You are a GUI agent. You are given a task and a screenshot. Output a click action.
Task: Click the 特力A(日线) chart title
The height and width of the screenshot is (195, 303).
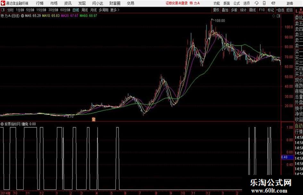10,16
